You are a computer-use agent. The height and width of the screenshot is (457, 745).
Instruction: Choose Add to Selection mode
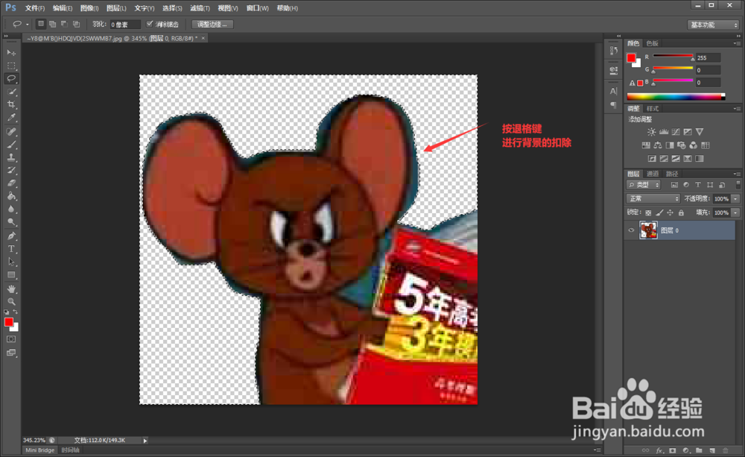(53, 24)
